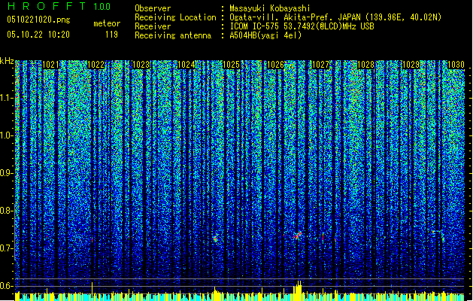Image resolution: width=473 pixels, height=301 pixels.
Task: Click the 1030 time marker
Action: pos(456,65)
